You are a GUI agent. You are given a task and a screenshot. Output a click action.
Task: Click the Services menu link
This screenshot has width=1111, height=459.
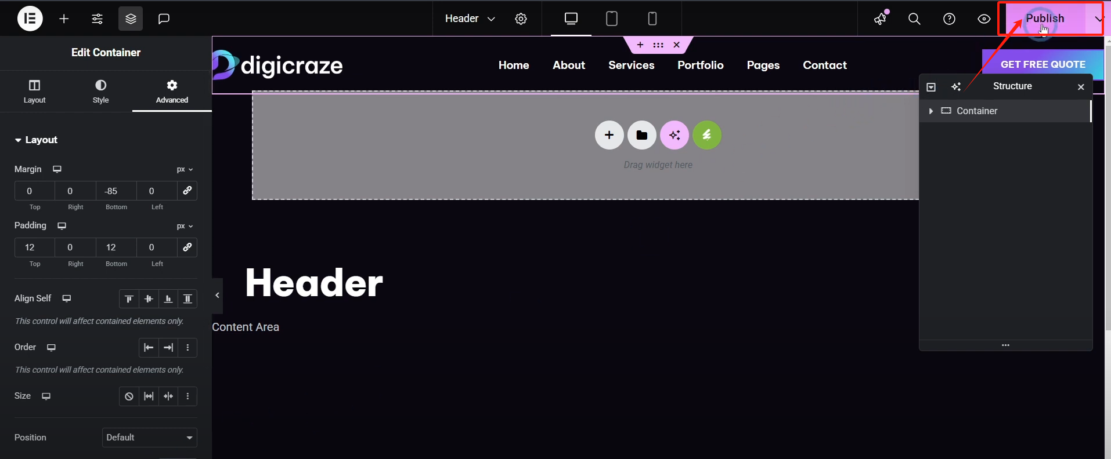tap(632, 65)
